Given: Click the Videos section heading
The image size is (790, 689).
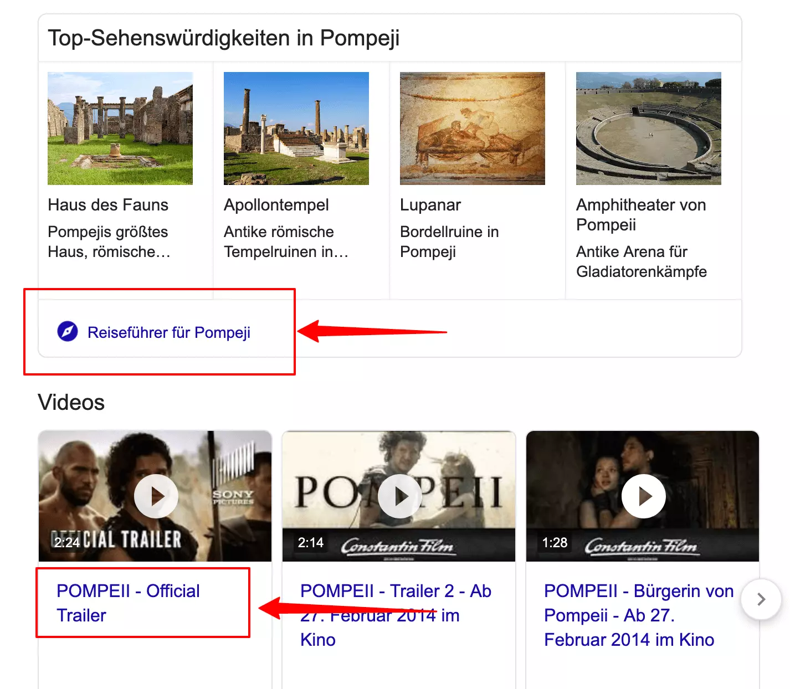Looking at the screenshot, I should tap(71, 402).
